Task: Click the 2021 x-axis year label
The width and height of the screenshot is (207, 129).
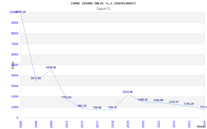Action: [x=159, y=124]
